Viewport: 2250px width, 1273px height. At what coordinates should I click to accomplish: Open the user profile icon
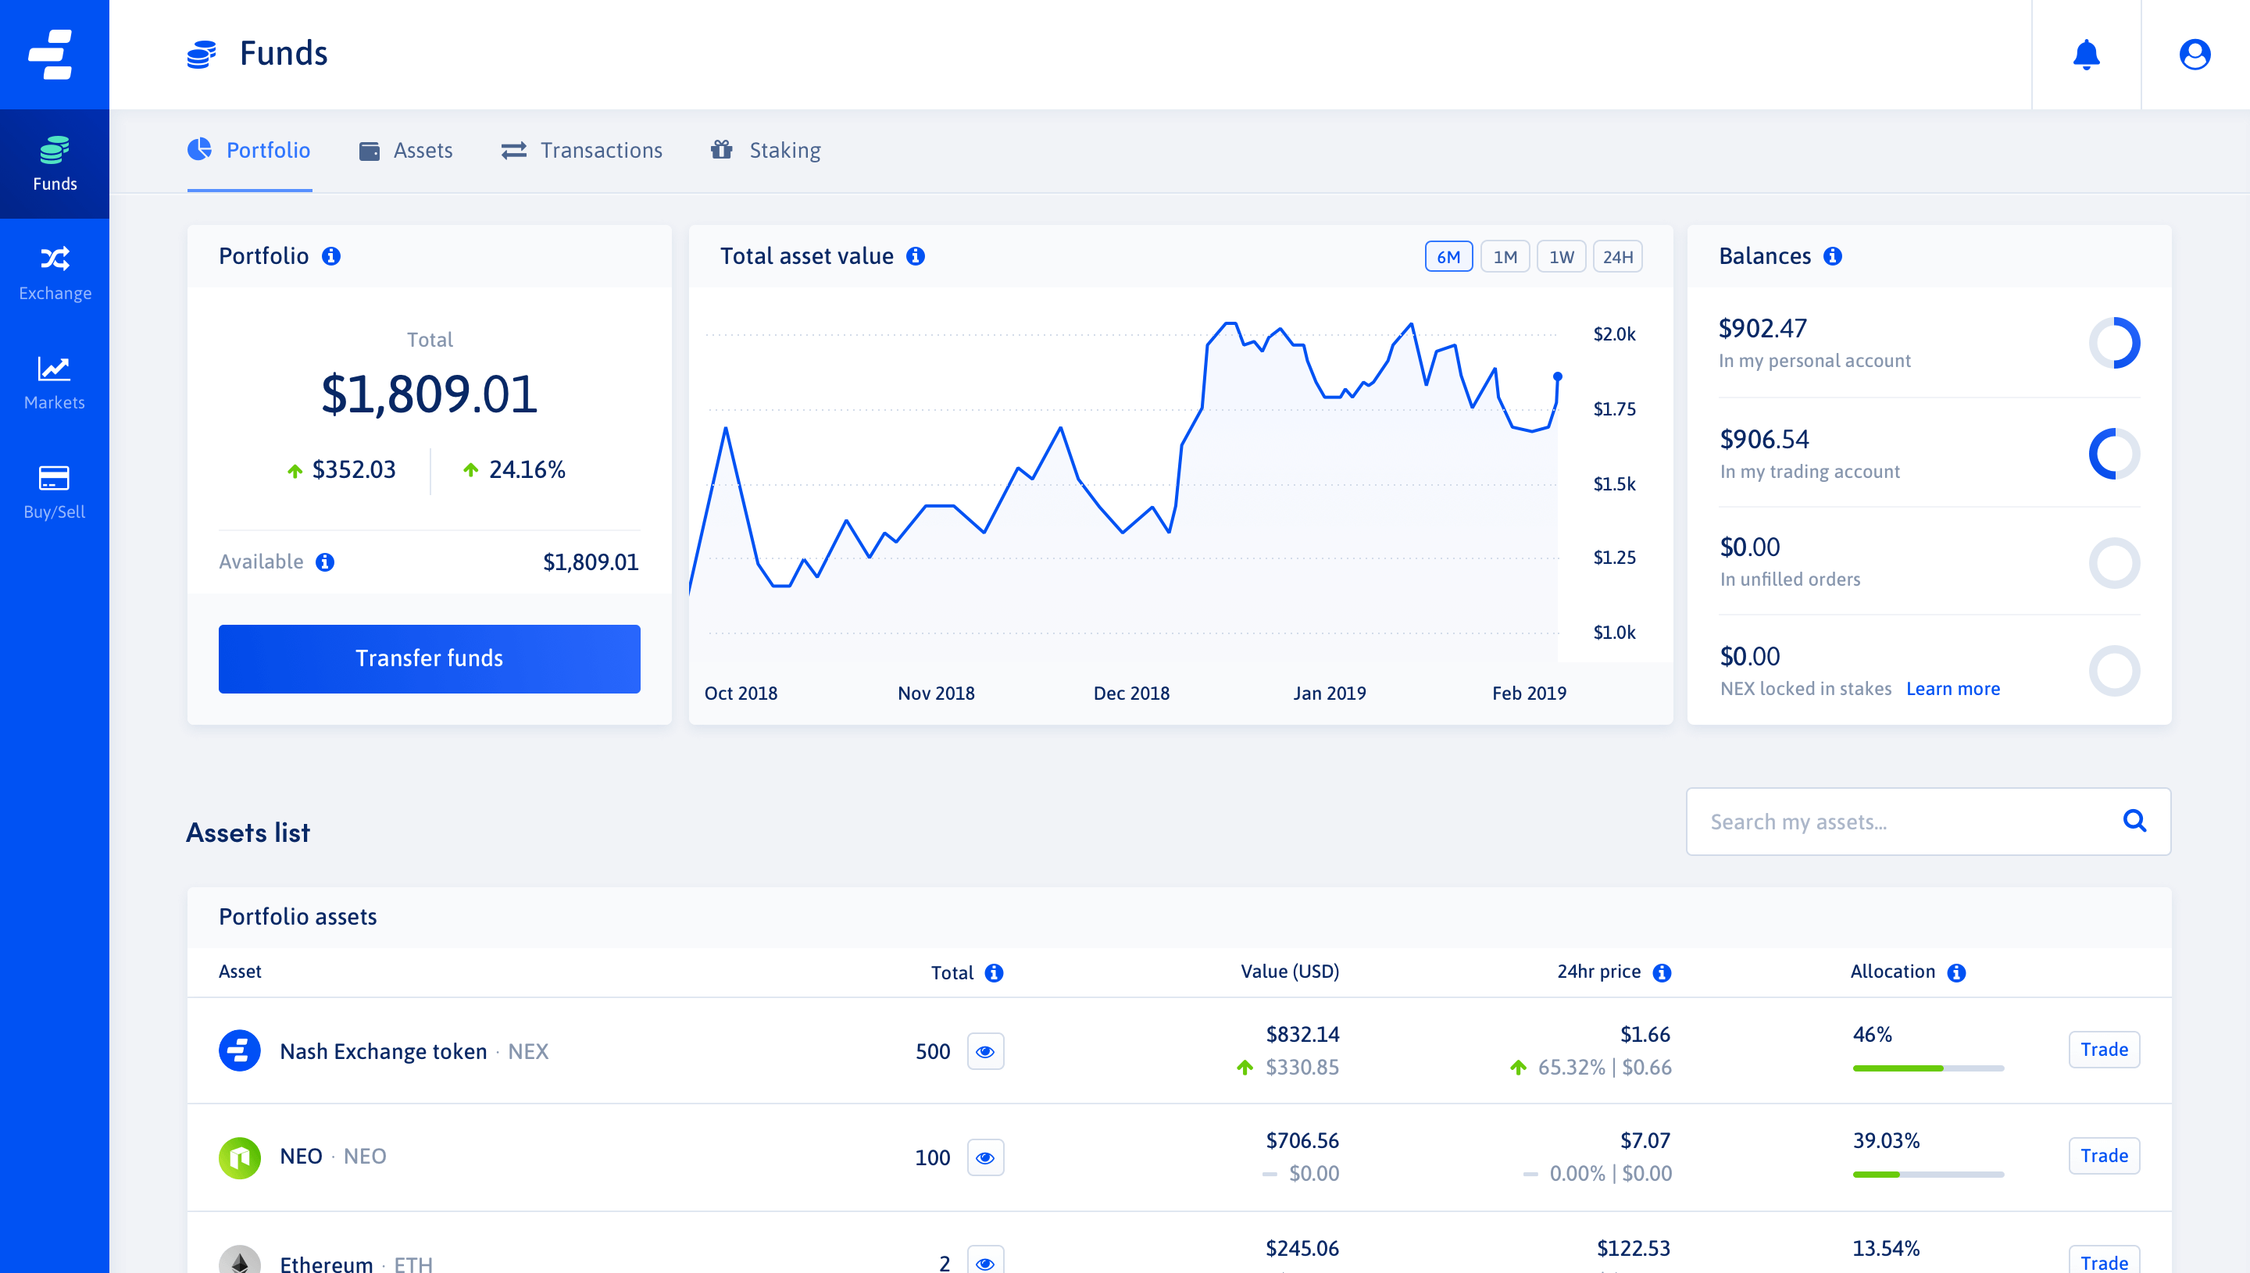click(x=2194, y=54)
